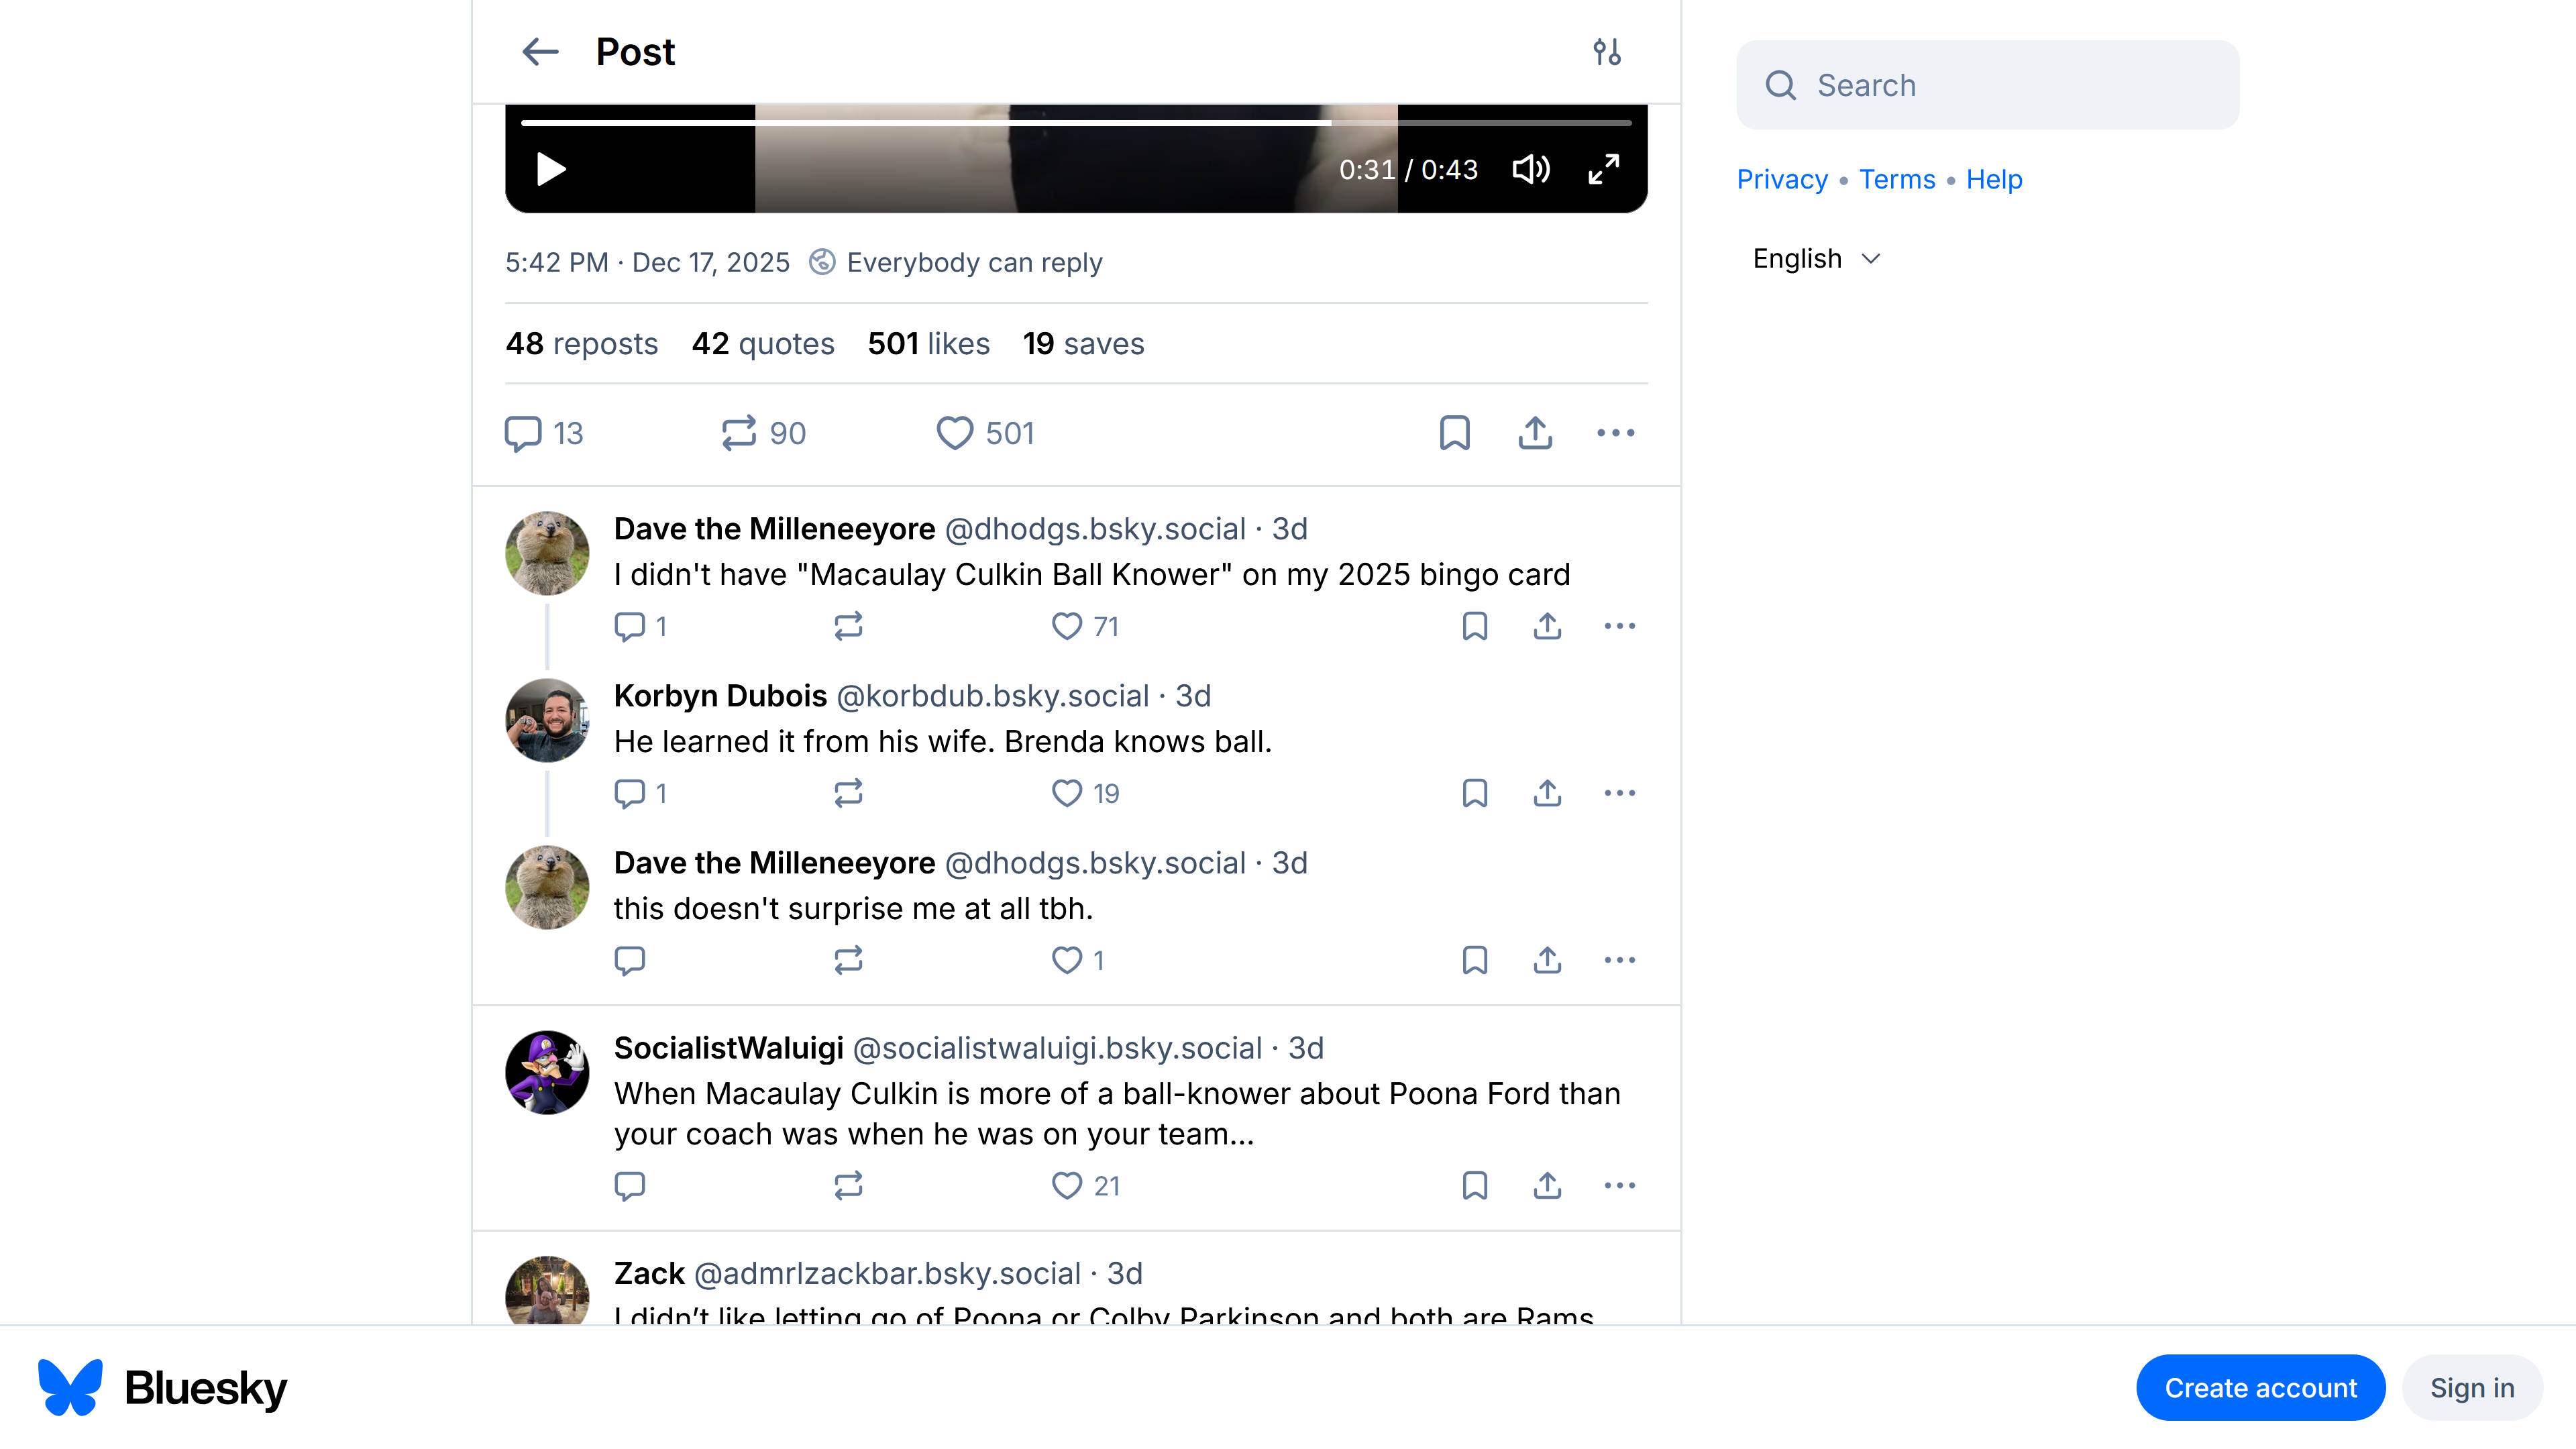Open more options on SocialistWaluigi's reply
Viewport: 2576px width, 1449px height.
(1619, 1185)
